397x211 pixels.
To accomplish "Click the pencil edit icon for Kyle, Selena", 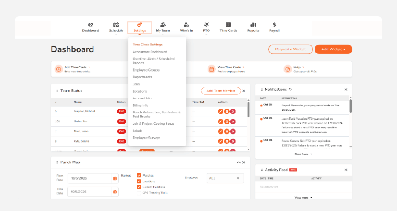I will tap(220, 141).
